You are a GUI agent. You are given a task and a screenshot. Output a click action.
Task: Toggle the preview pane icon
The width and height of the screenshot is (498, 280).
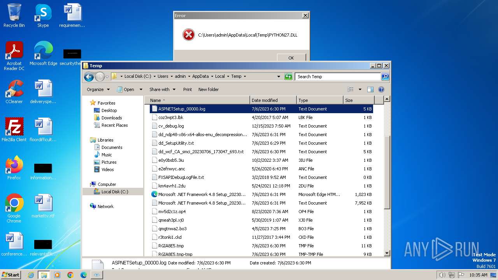pyautogui.click(x=370, y=89)
